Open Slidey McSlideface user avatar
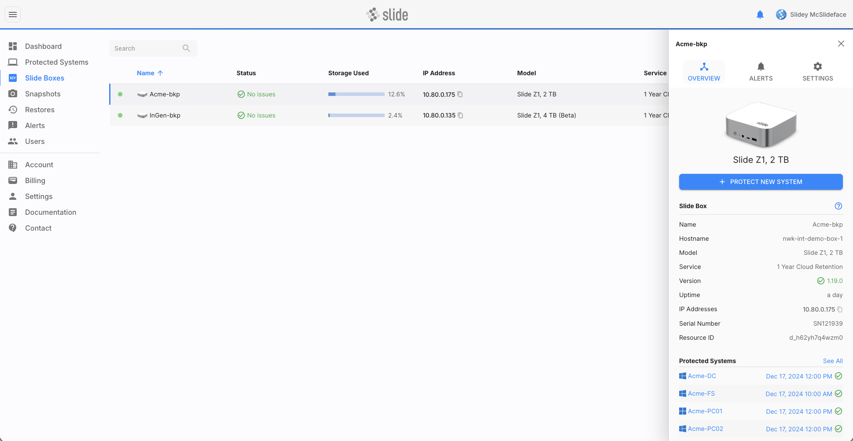This screenshot has width=853, height=441. point(781,15)
